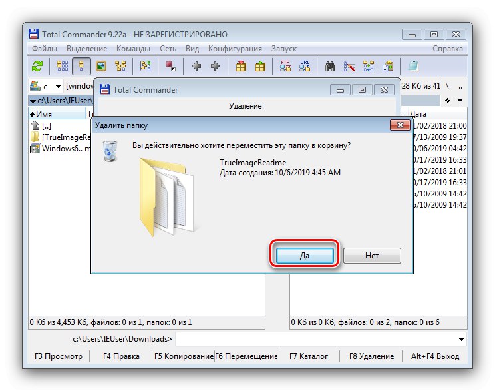
Task: Click TrueImageReadme name in dialog
Action: [x=253, y=163]
